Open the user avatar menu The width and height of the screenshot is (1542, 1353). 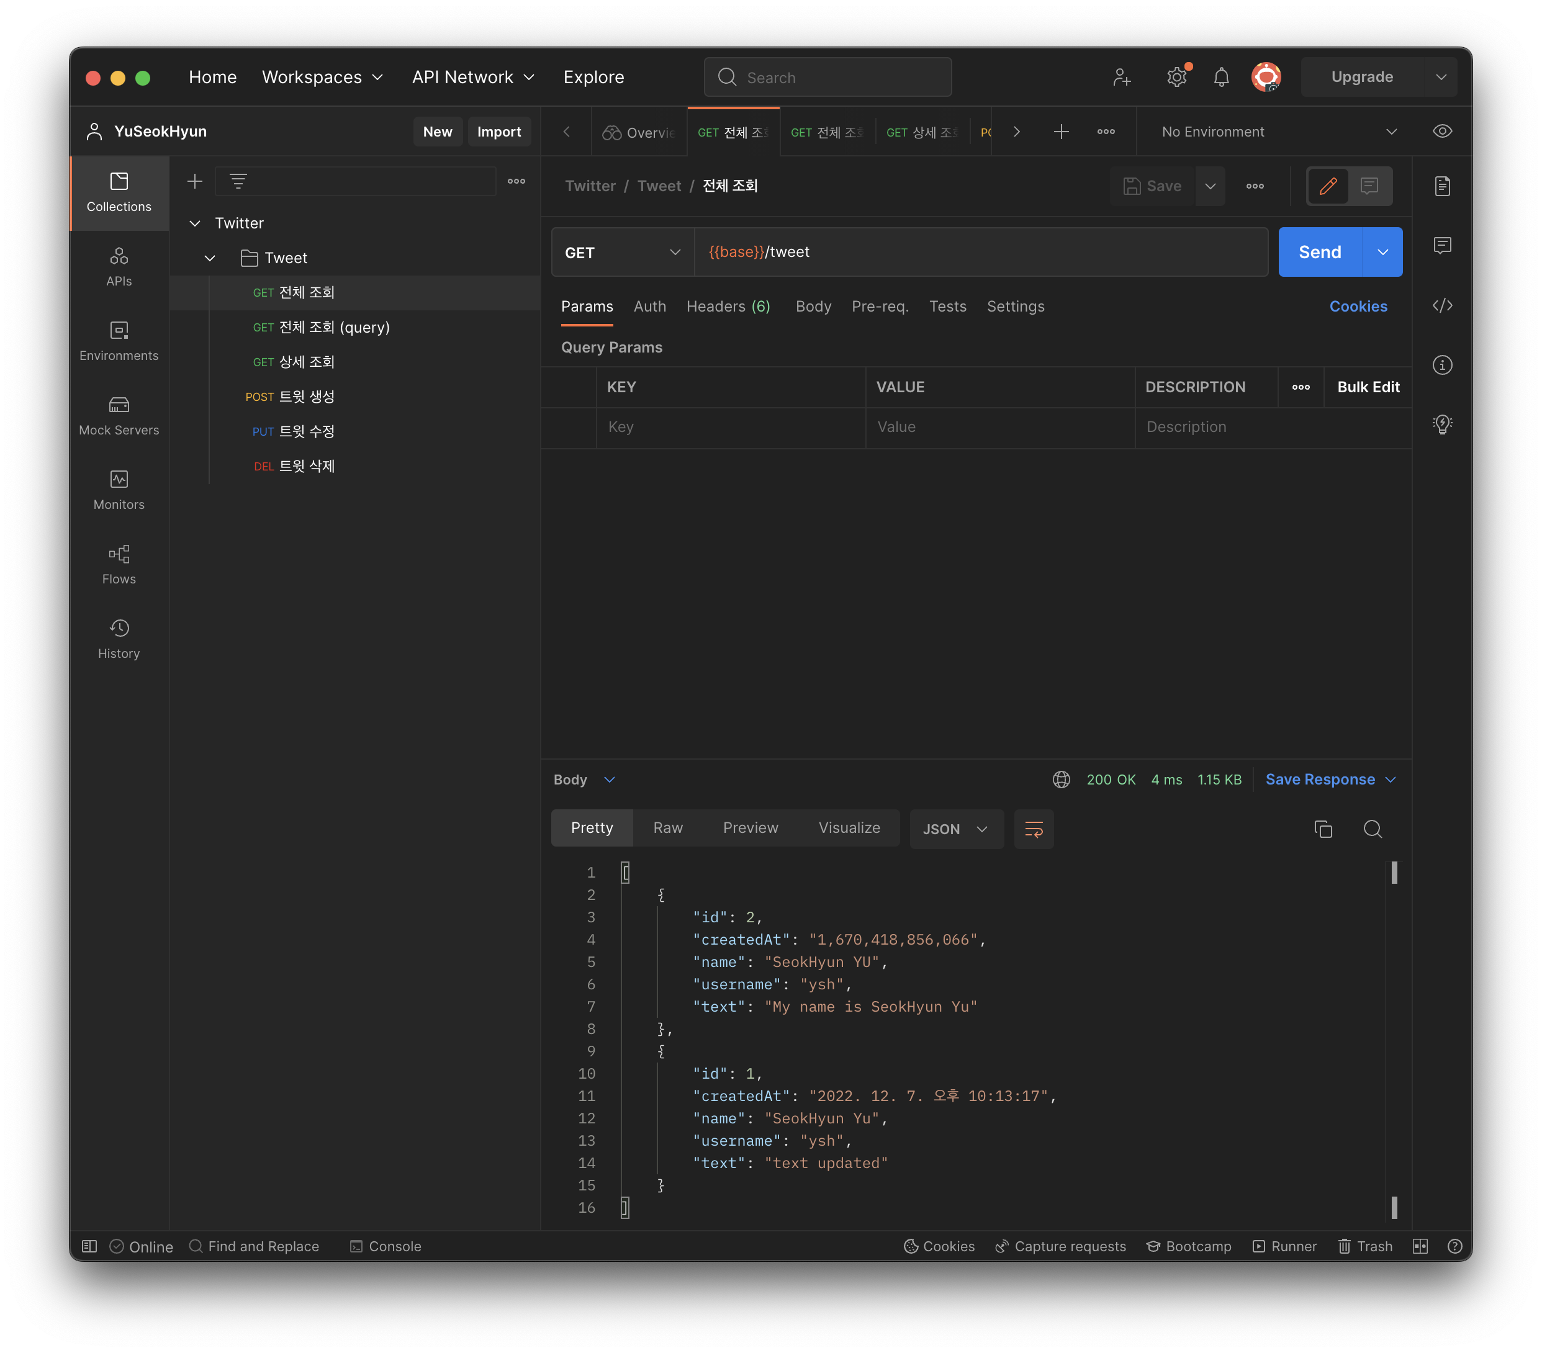pos(1266,77)
